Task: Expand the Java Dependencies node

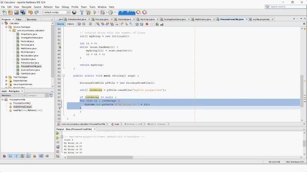Action: click(x=6, y=85)
